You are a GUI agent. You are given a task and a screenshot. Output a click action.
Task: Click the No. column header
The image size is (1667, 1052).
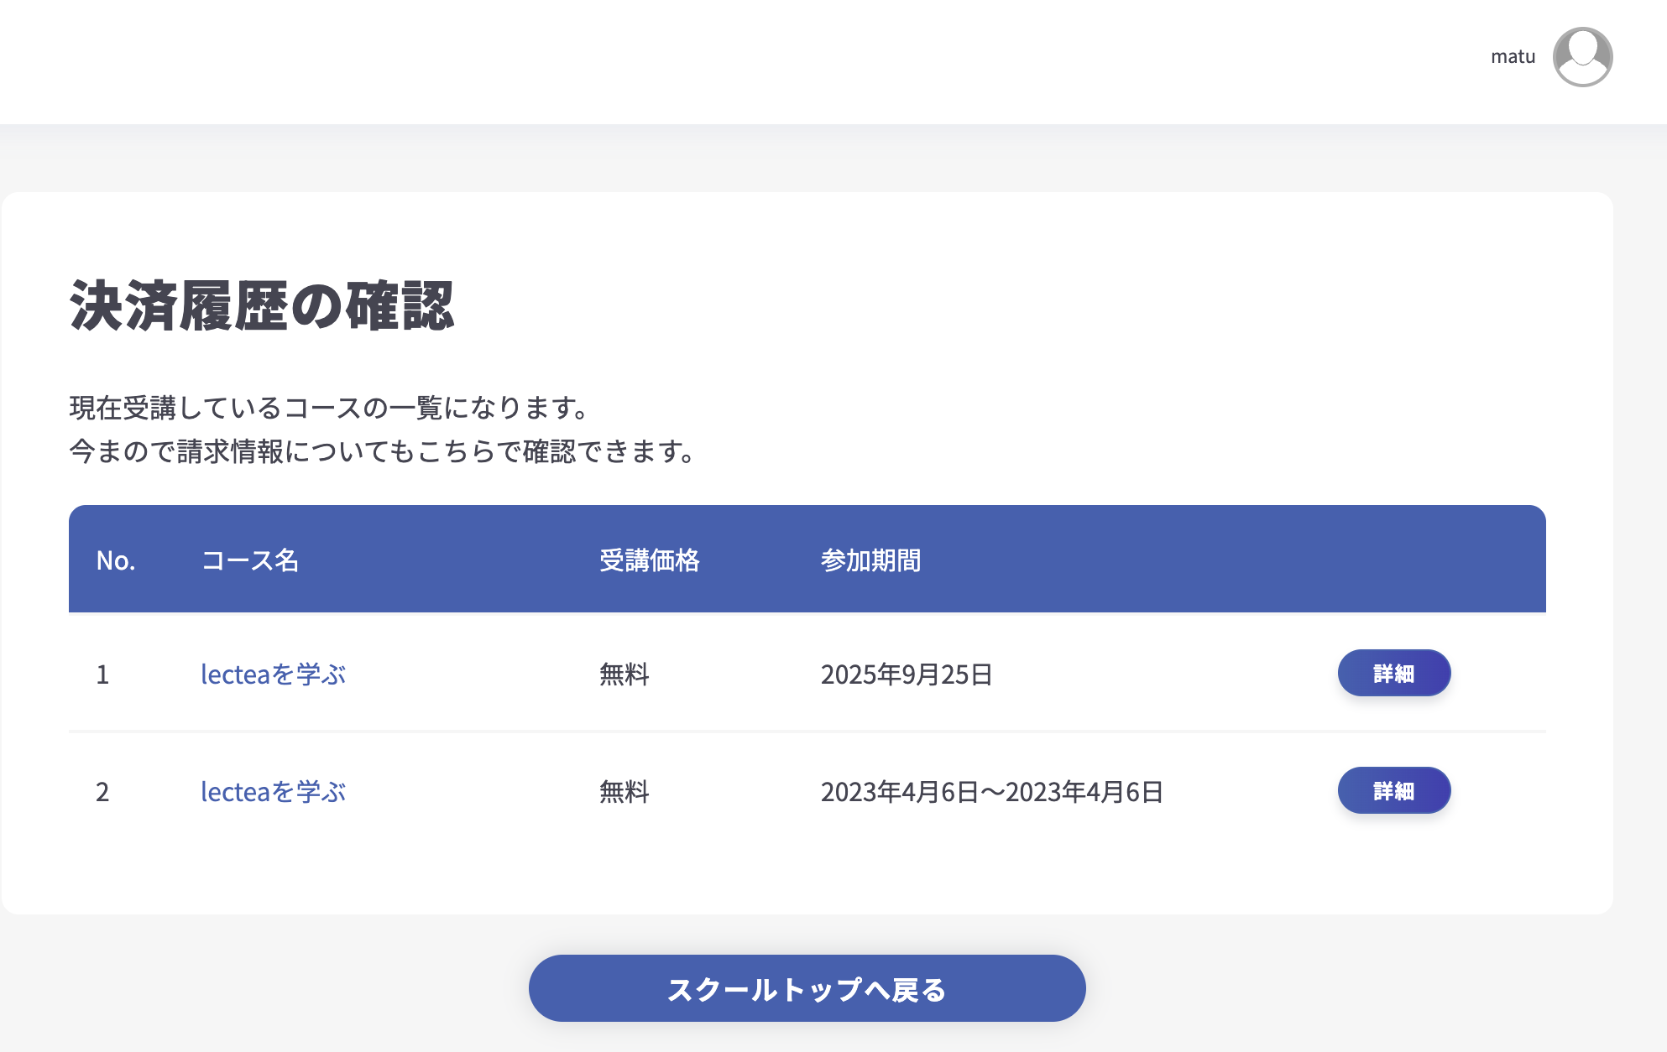tap(115, 560)
